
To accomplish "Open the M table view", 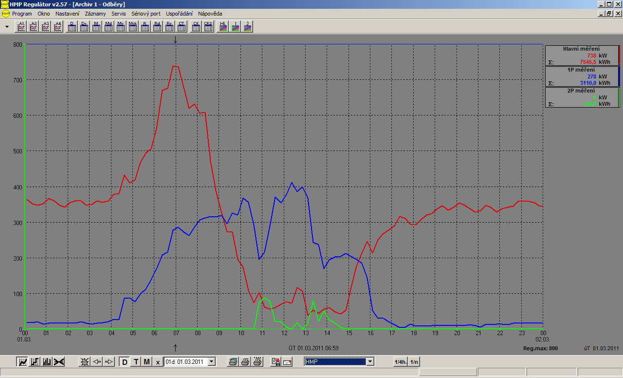I will 96,26.
